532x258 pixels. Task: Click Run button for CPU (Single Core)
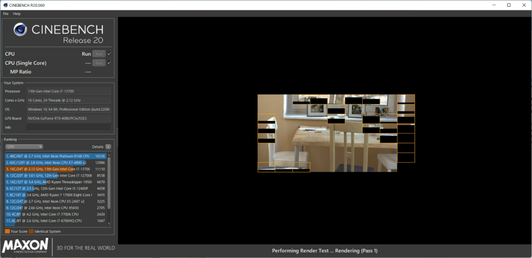(x=99, y=63)
